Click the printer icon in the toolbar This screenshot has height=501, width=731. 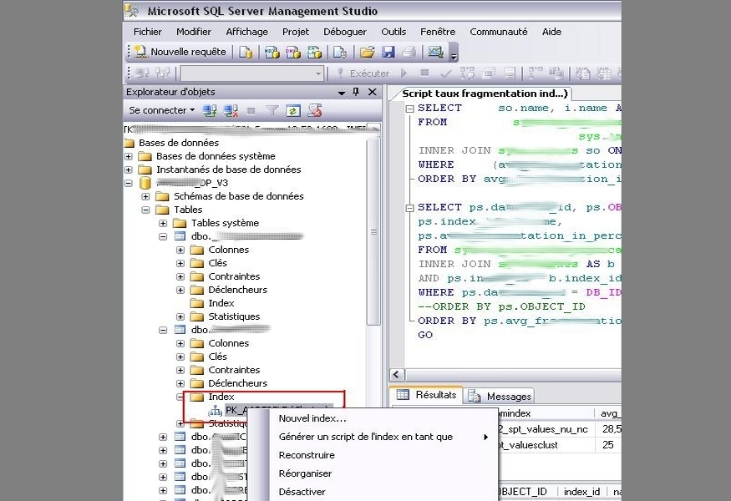point(409,52)
